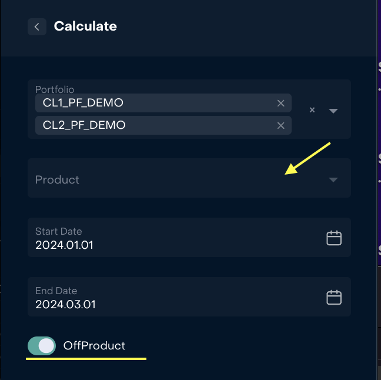
Task: Open the Product selection field
Action: [176, 178]
